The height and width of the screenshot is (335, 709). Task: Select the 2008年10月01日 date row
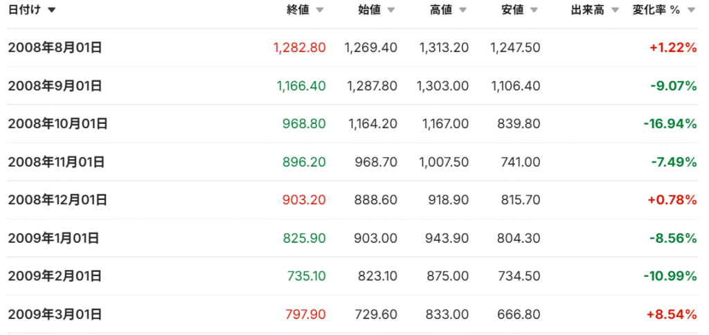coord(57,124)
